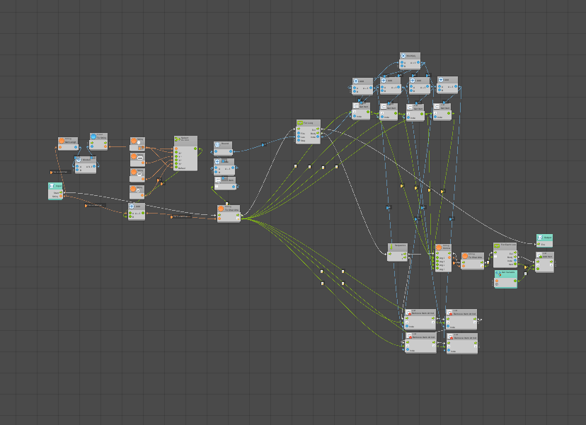Click the Round node icon
586x425 pixels.
point(217,144)
